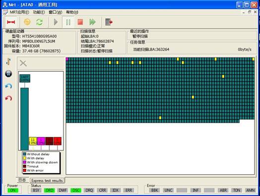Open the 功能(F) menu
Viewport: 260px width, 196px height.
point(39,12)
